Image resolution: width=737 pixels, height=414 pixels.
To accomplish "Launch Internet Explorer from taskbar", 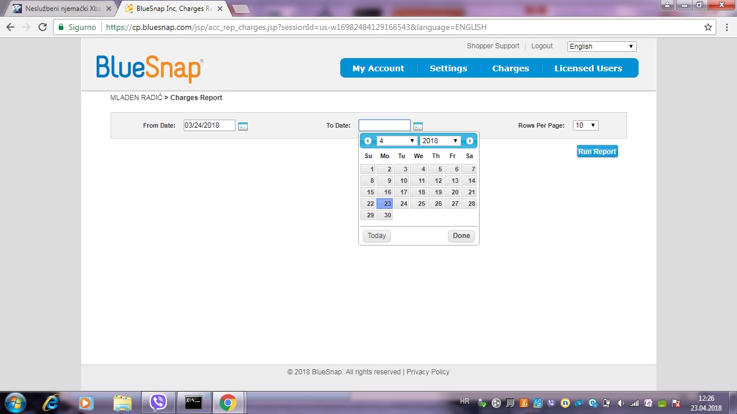I will [52, 402].
